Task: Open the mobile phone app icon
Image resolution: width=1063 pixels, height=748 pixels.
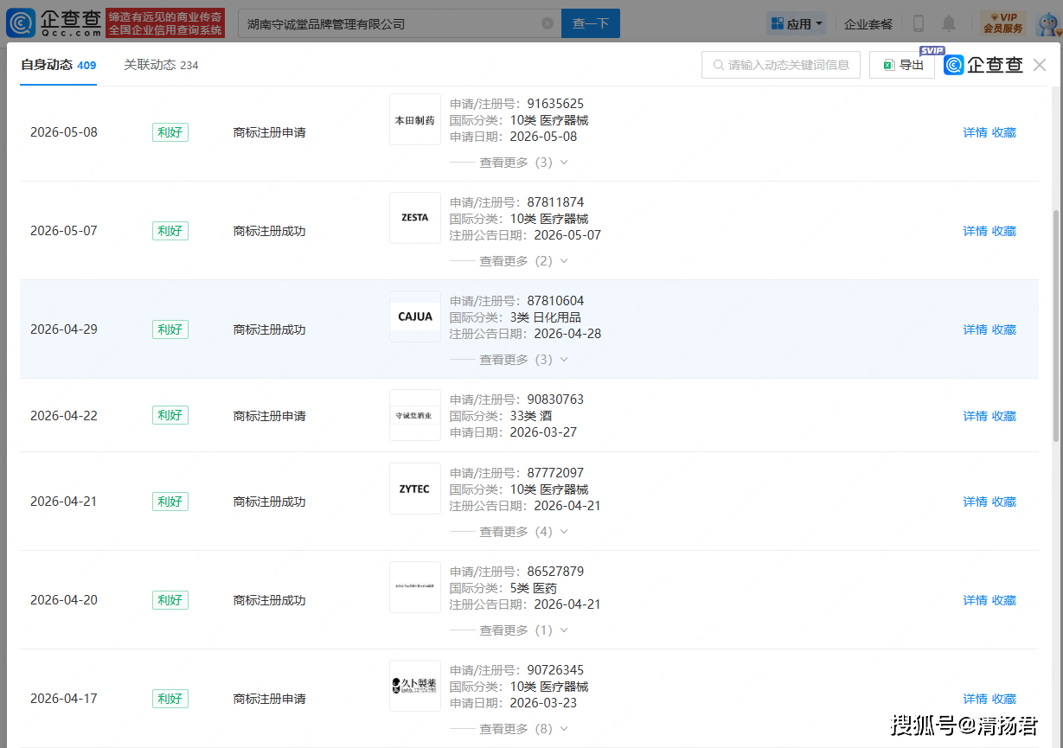Action: tap(919, 23)
